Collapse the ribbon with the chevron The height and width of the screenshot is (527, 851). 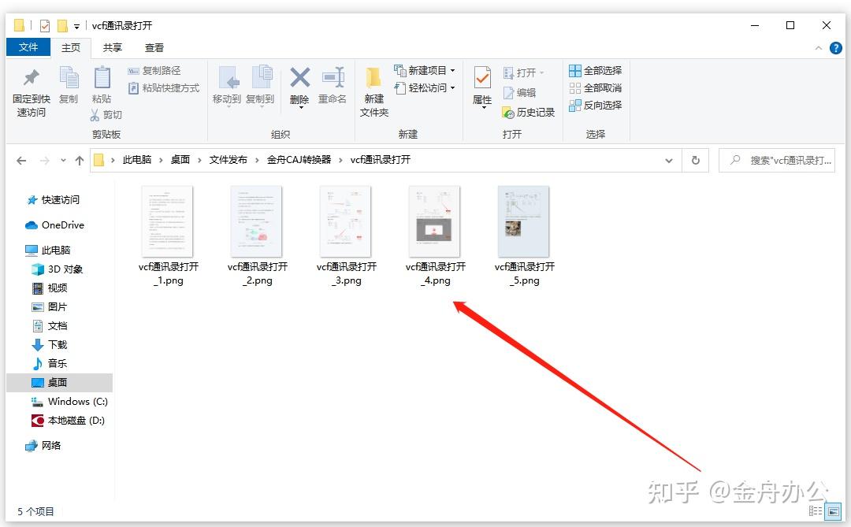click(819, 48)
